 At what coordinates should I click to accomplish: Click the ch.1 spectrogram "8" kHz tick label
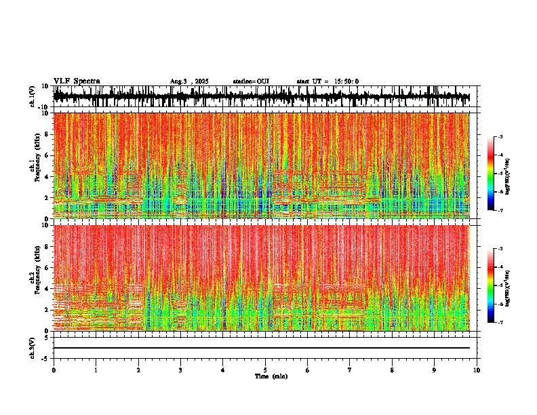click(x=47, y=134)
